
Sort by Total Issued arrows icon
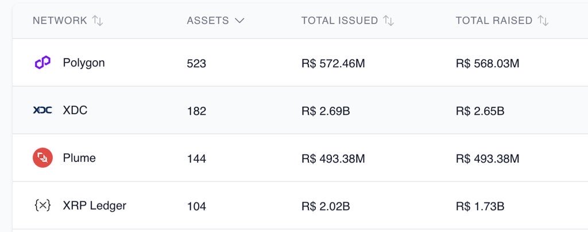(x=389, y=21)
